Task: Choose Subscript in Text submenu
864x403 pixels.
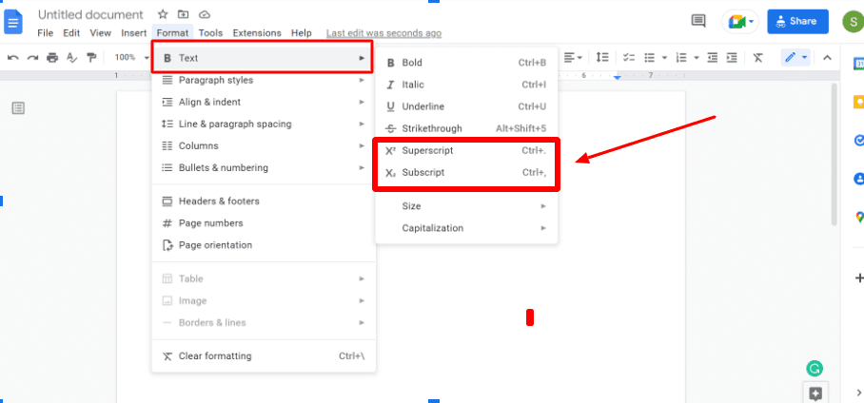Action: [x=466, y=172]
